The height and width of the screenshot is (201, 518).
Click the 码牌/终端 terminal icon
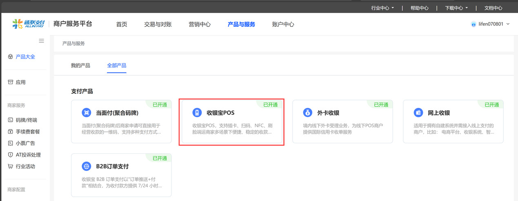pyautogui.click(x=11, y=120)
